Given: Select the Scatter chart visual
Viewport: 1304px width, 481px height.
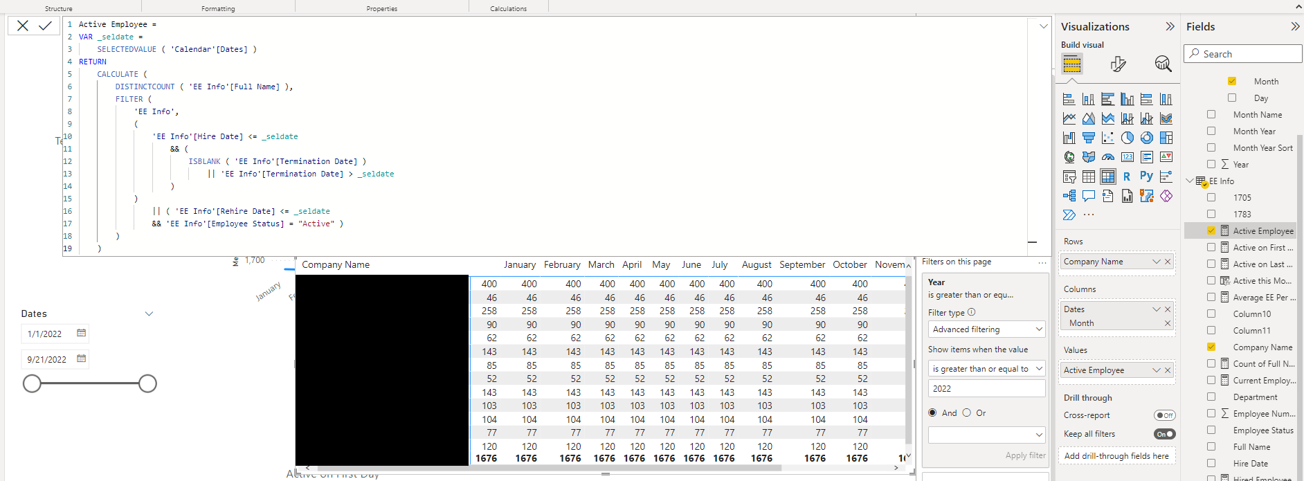Looking at the screenshot, I should [1108, 138].
